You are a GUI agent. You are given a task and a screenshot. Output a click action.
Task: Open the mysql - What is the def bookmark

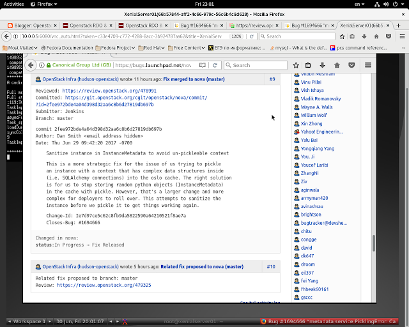298,48
